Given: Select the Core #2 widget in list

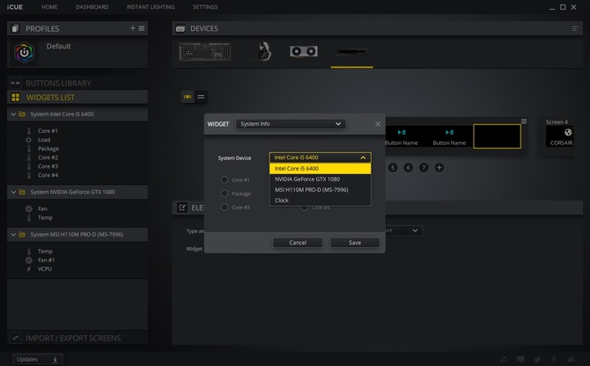Looking at the screenshot, I should (48, 157).
